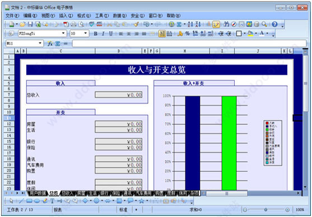The image size is (312, 217).
Task: Click the binoculars Find icon
Action: coord(226,25)
